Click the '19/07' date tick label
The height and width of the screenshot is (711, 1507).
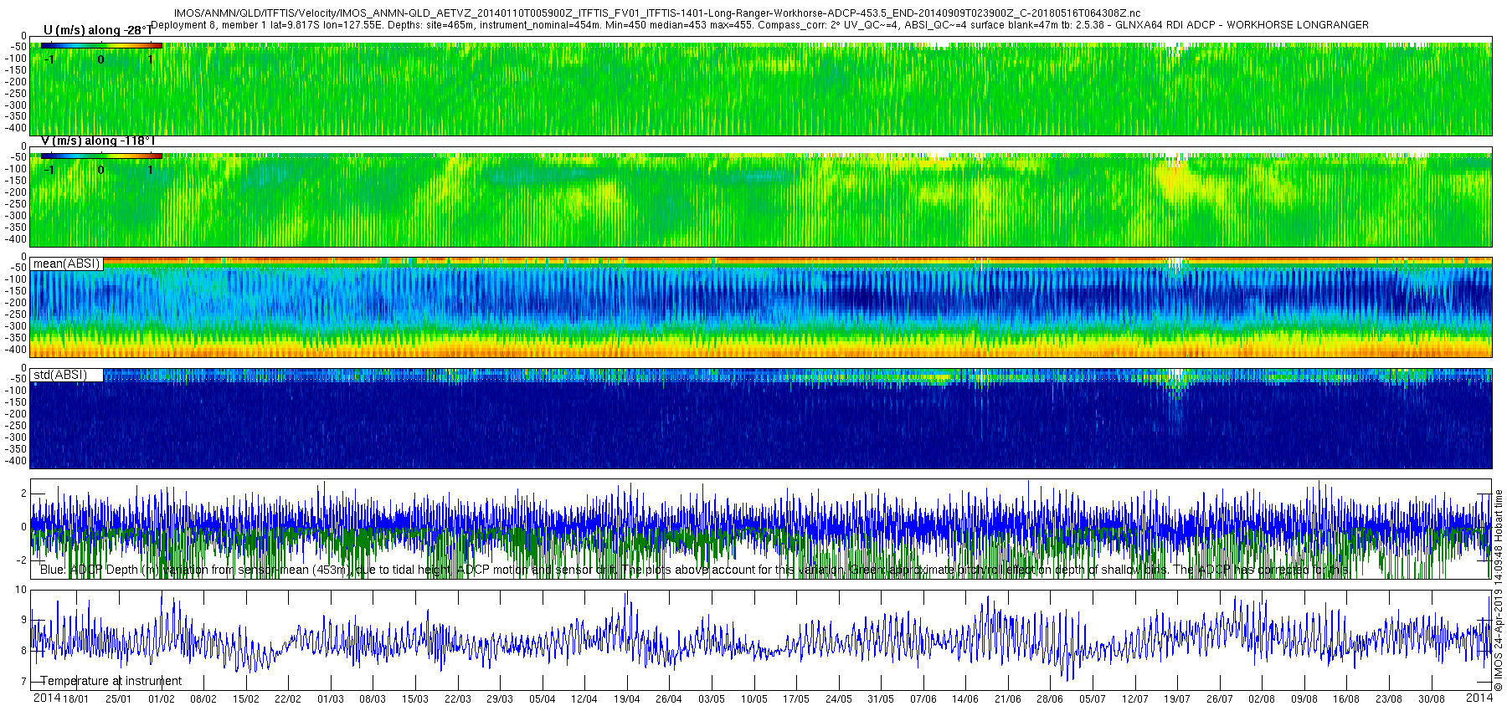[x=1177, y=699]
